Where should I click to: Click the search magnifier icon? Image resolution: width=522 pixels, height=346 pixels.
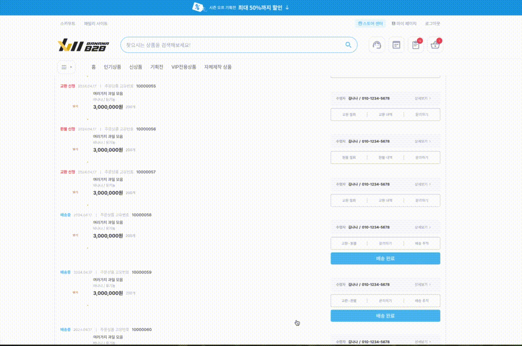click(348, 45)
